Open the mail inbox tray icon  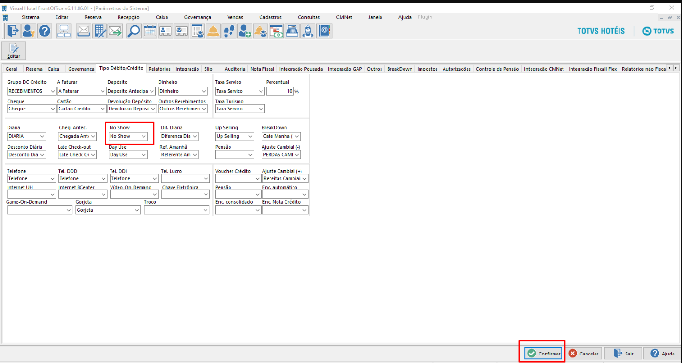click(83, 31)
